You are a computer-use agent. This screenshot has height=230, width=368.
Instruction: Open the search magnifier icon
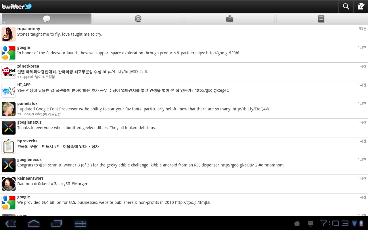coord(346,6)
